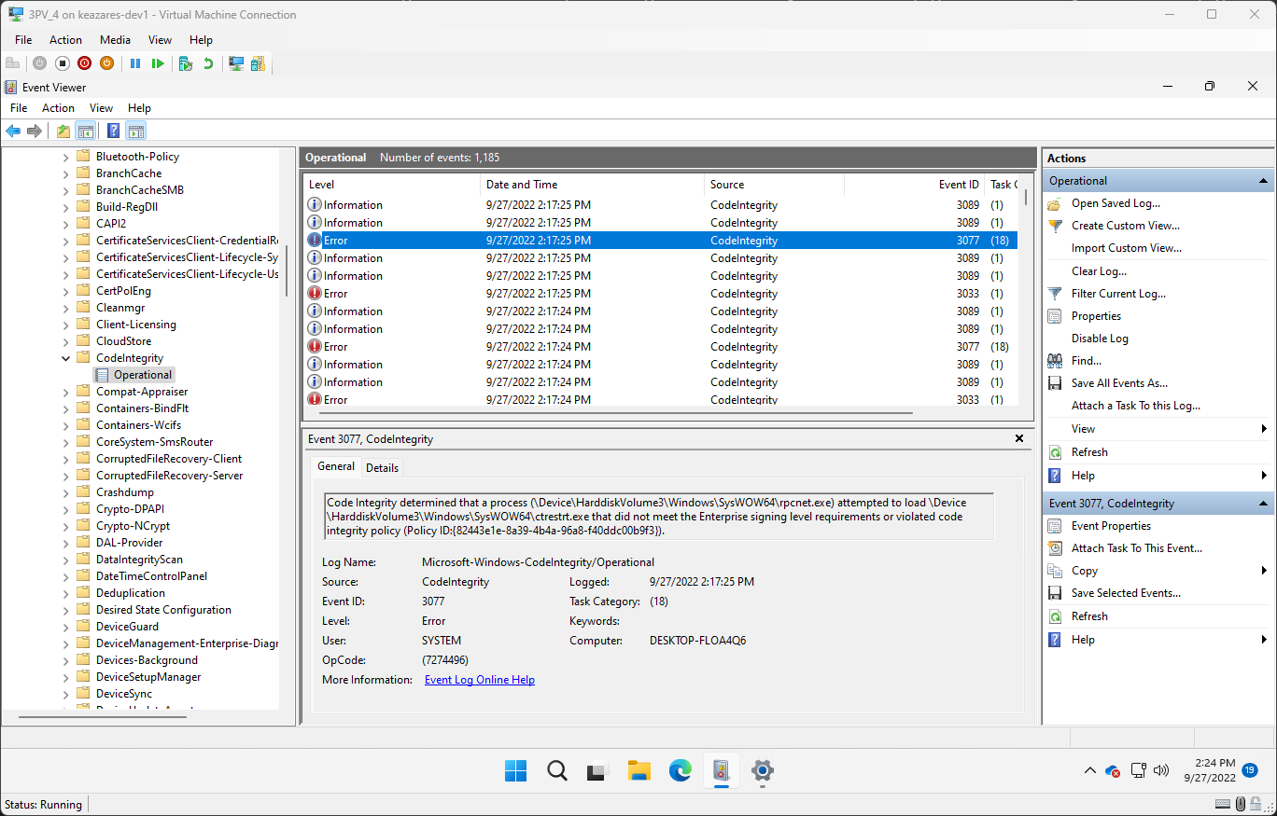Pause the virtual machine
The height and width of the screenshot is (816, 1277).
(135, 63)
